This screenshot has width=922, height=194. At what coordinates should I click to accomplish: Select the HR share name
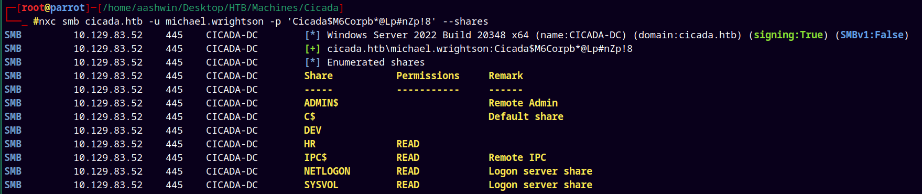point(310,144)
